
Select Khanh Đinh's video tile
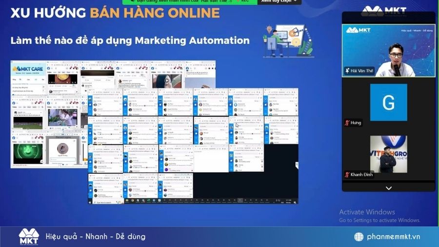389,154
